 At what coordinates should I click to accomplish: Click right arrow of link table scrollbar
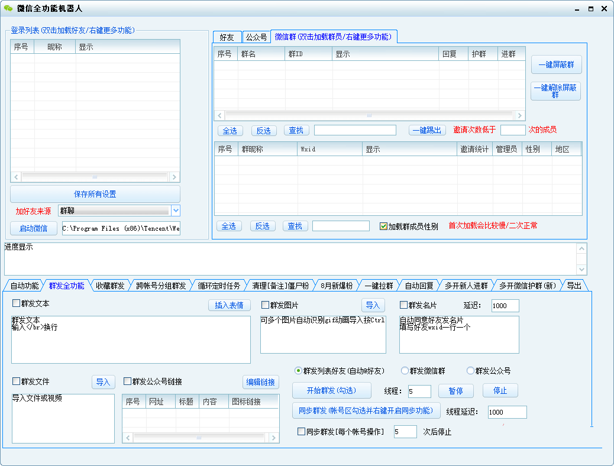[x=274, y=438]
